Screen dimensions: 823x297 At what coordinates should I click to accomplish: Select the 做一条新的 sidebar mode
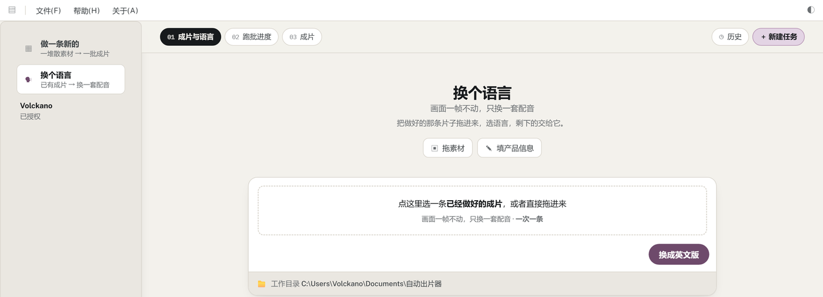click(x=71, y=49)
